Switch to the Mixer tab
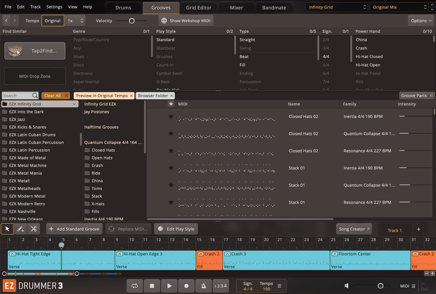Viewport: 436px width, 294px height. [236, 8]
